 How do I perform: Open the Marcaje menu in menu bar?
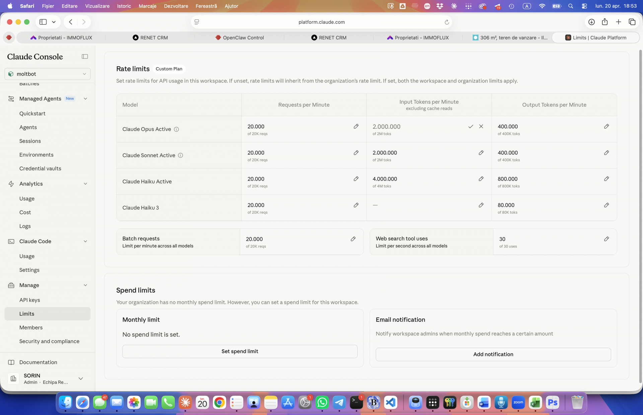click(x=147, y=6)
